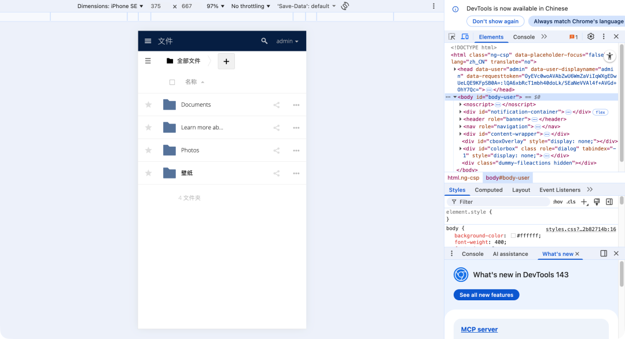Favorite the Documents folder with star
This screenshot has height=339, width=625.
pyautogui.click(x=148, y=105)
